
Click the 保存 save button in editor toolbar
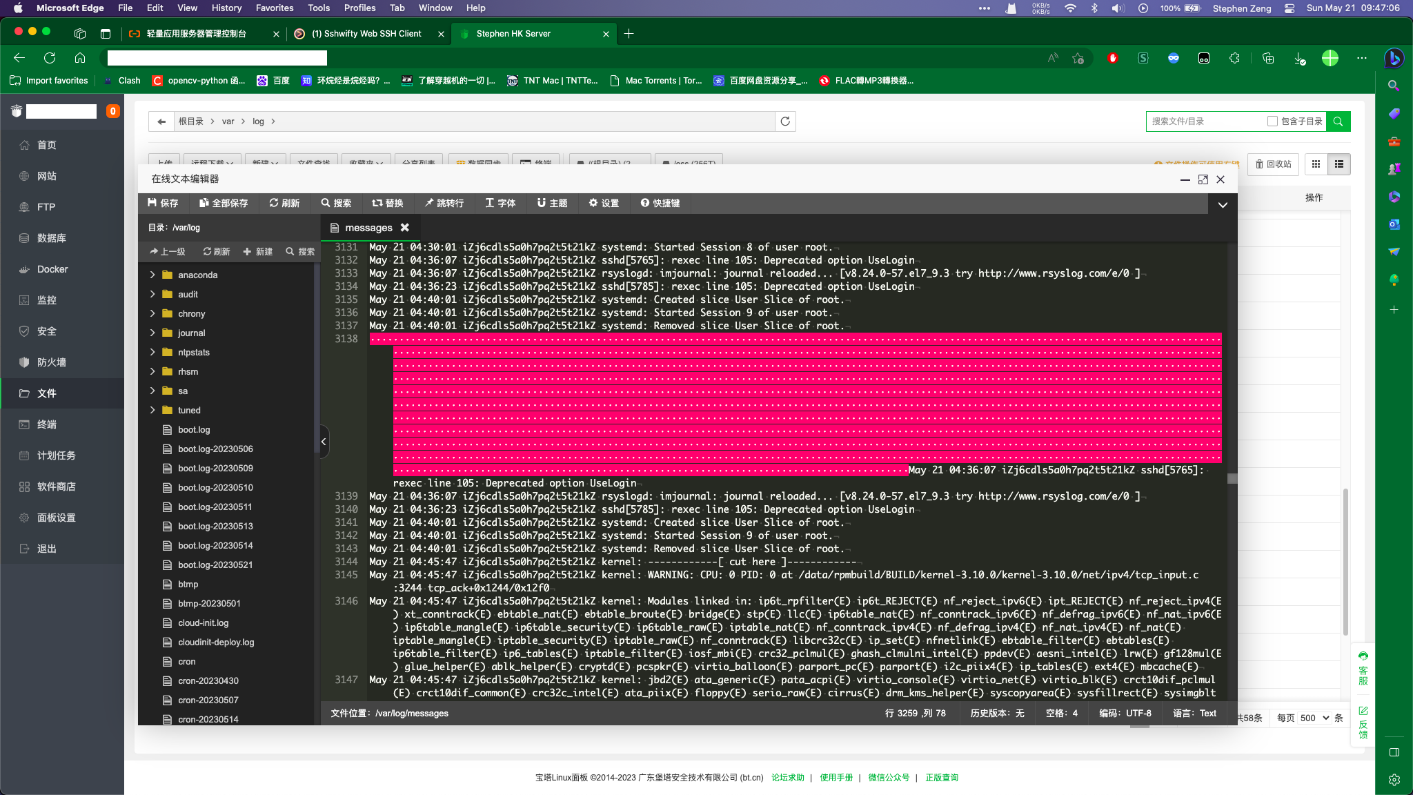point(163,203)
